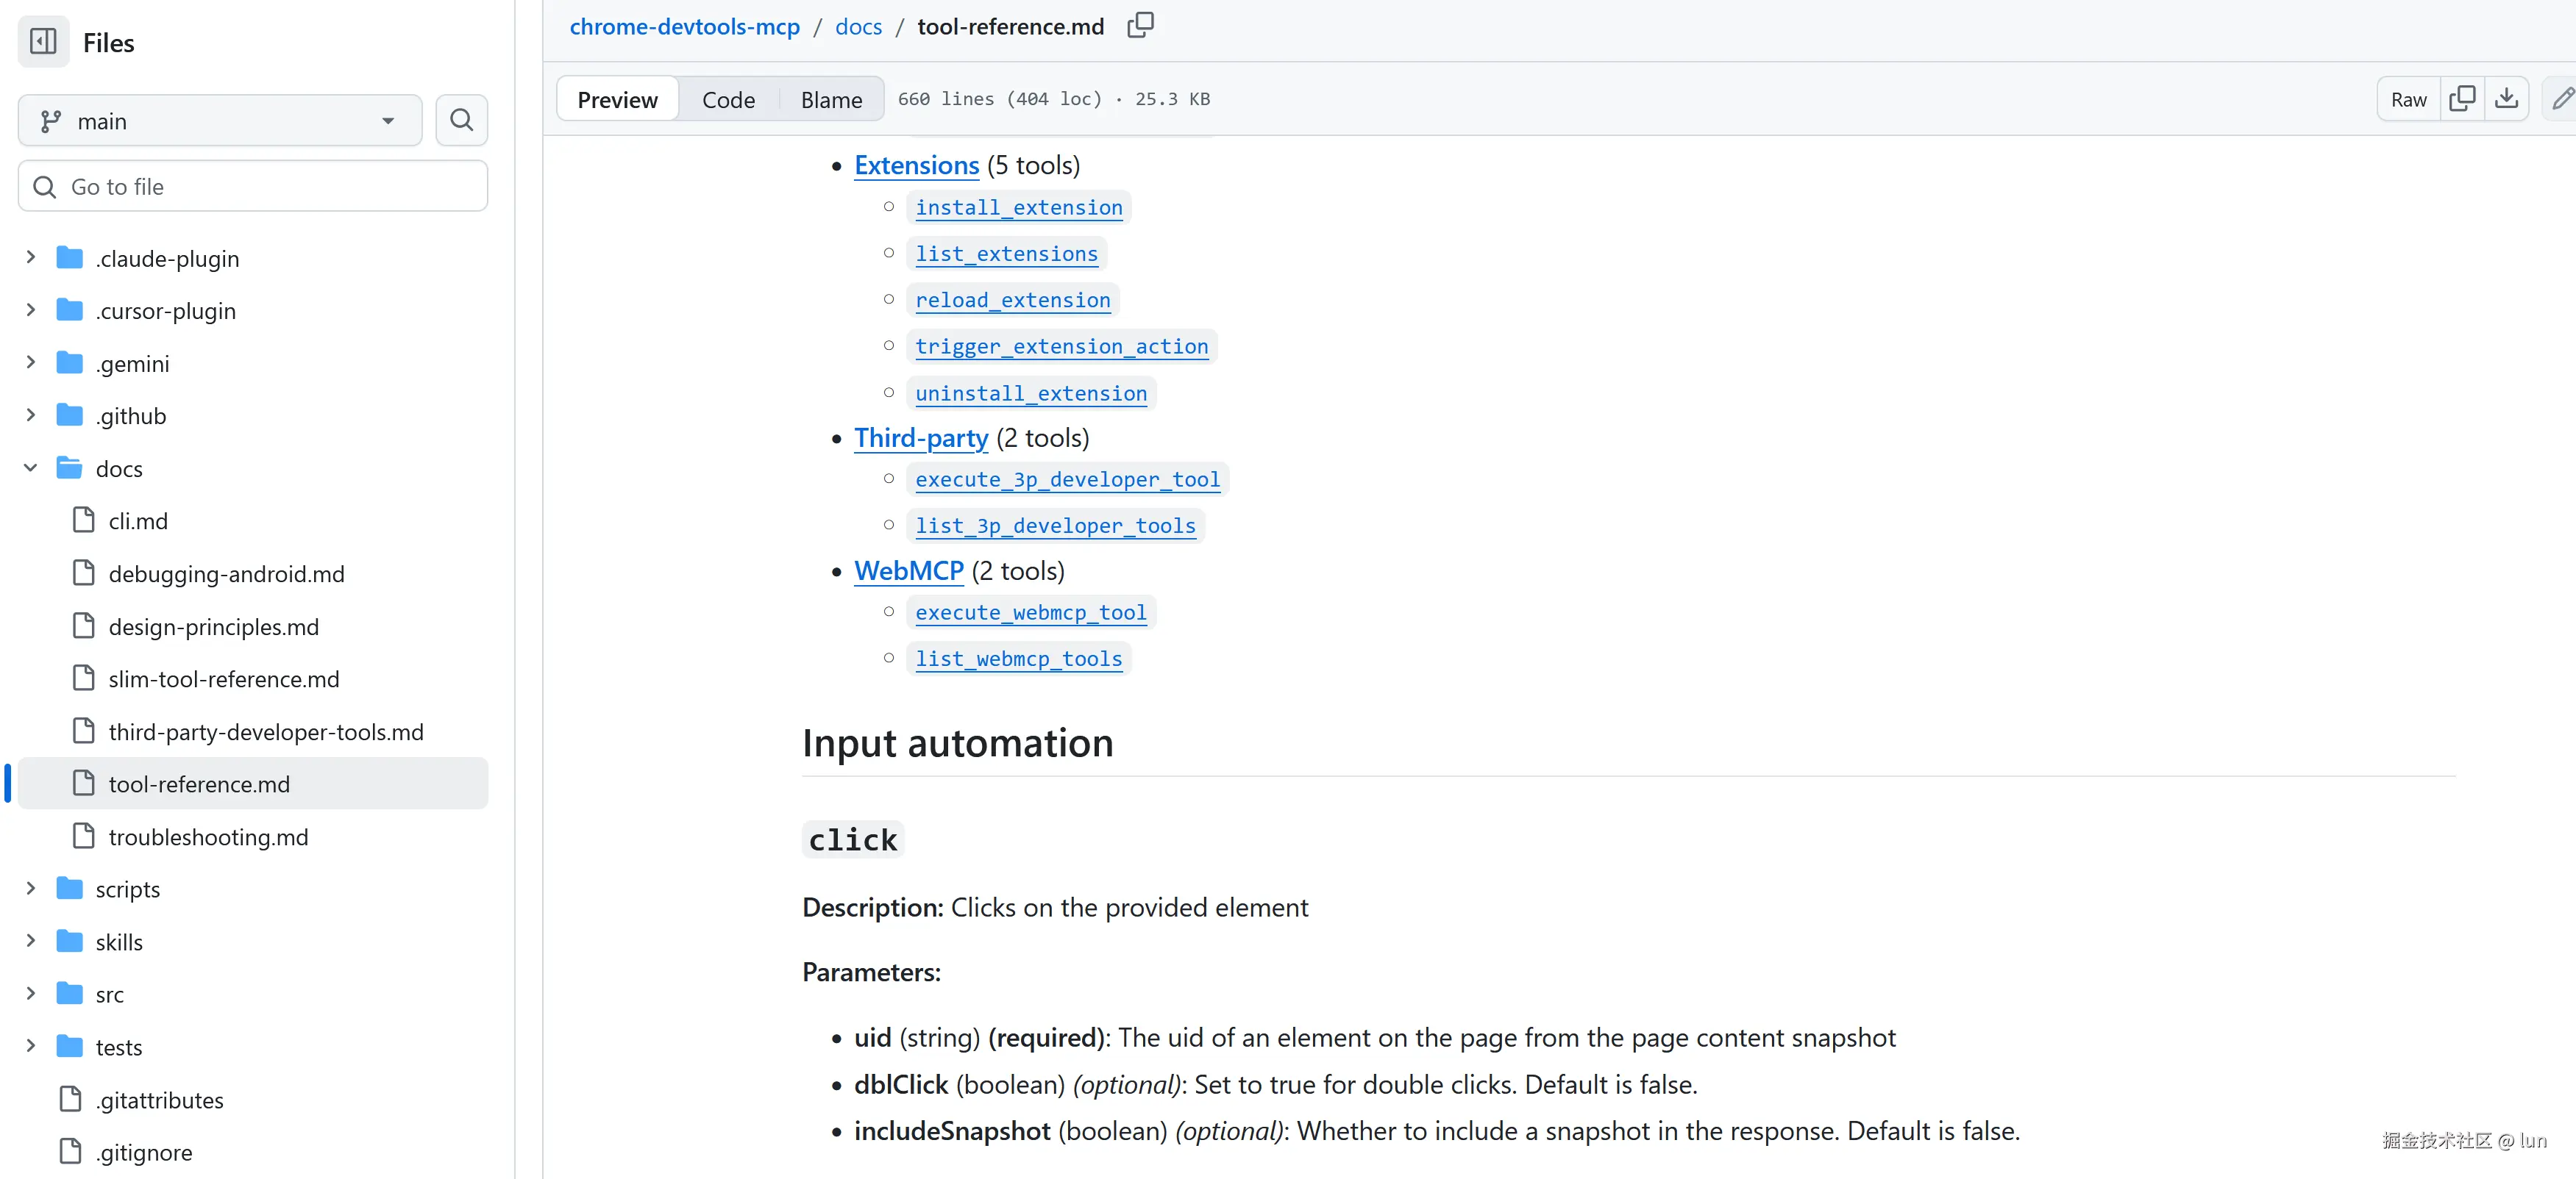Image resolution: width=2576 pixels, height=1179 pixels.
Task: Switch to the Code tab
Action: point(728,100)
